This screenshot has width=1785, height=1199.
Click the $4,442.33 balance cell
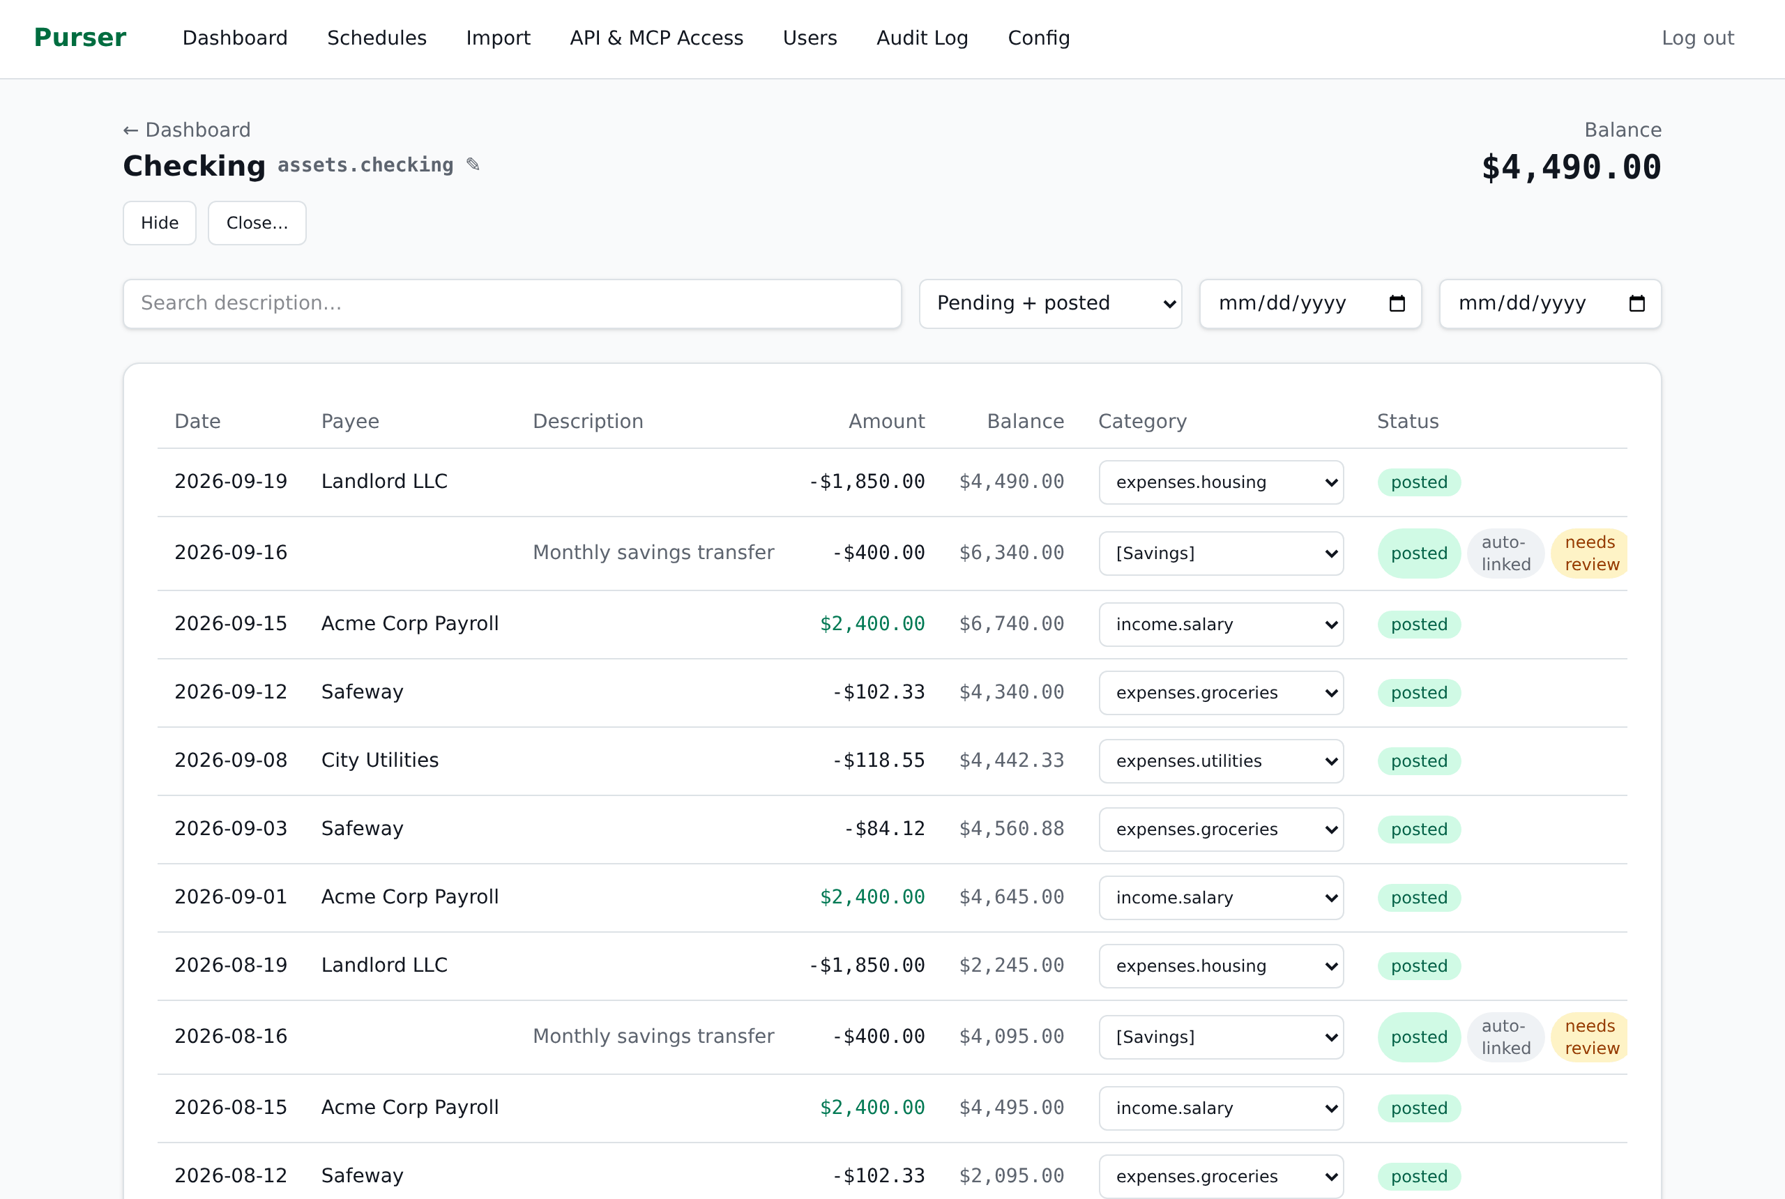pos(1012,760)
